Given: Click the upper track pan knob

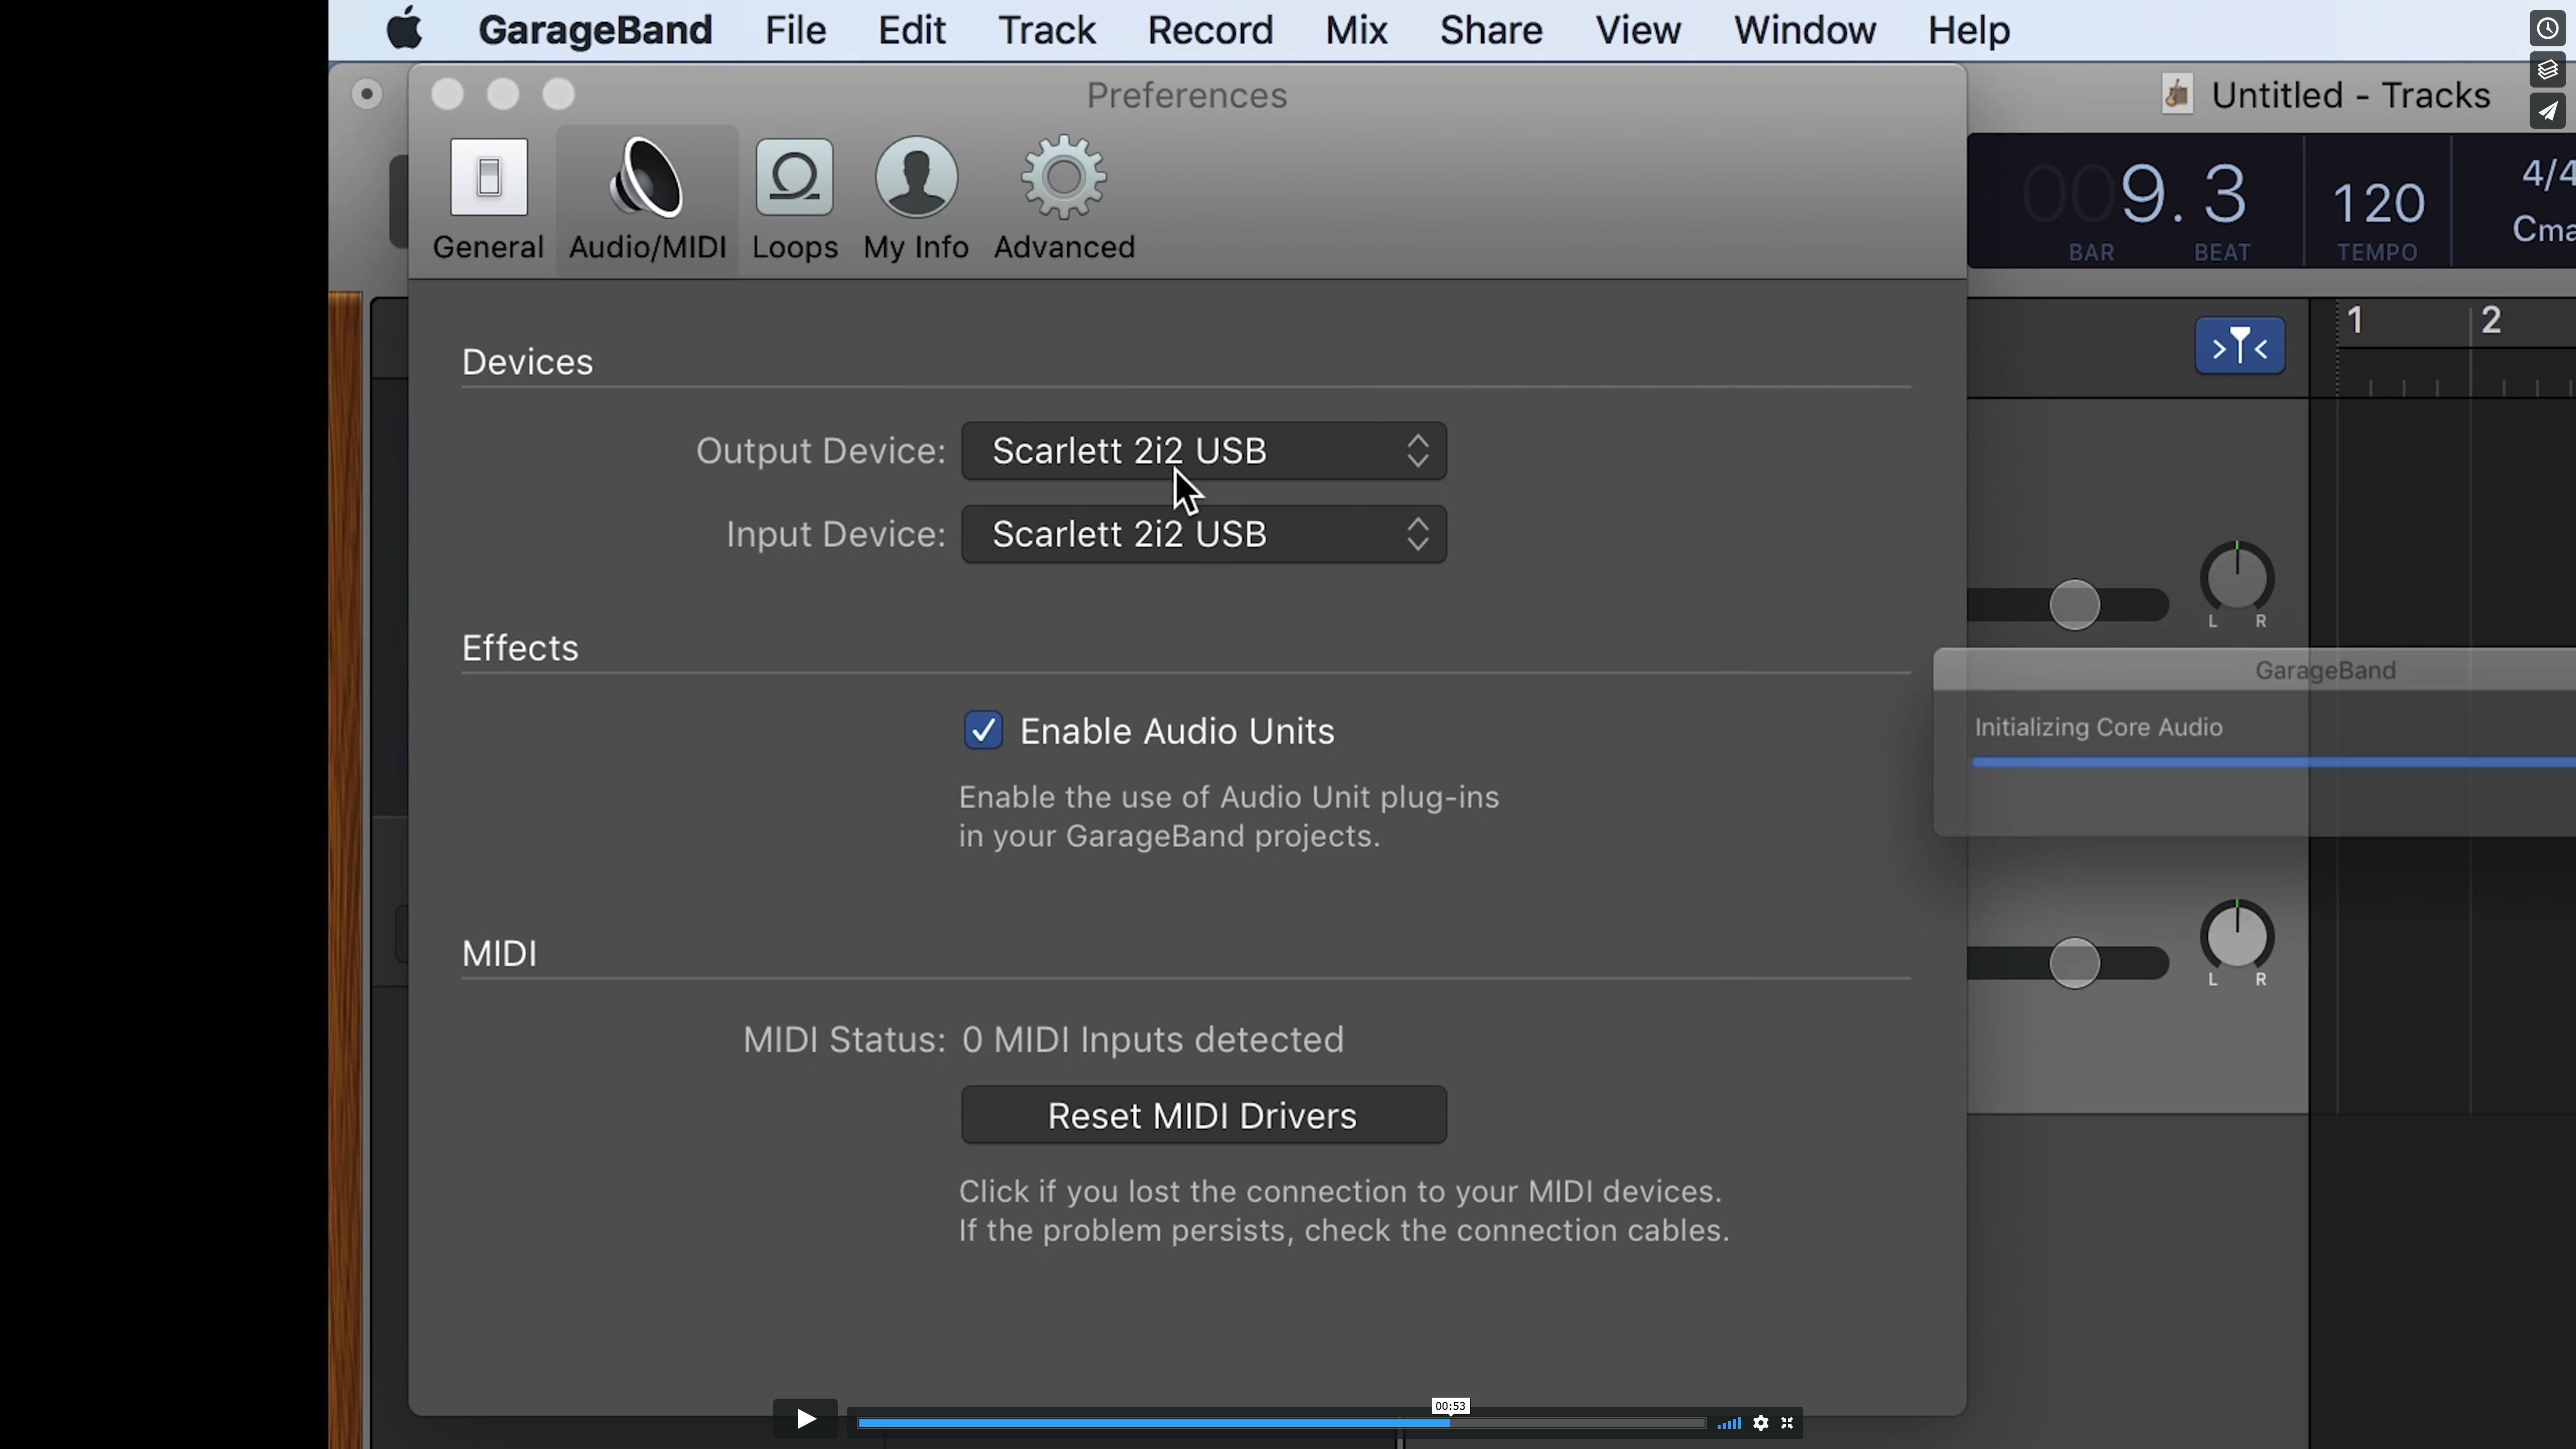Looking at the screenshot, I should pos(2237,577).
